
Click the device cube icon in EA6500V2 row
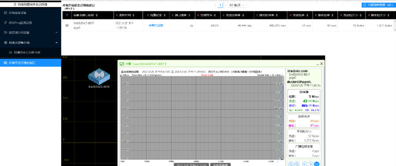[x=67, y=25]
